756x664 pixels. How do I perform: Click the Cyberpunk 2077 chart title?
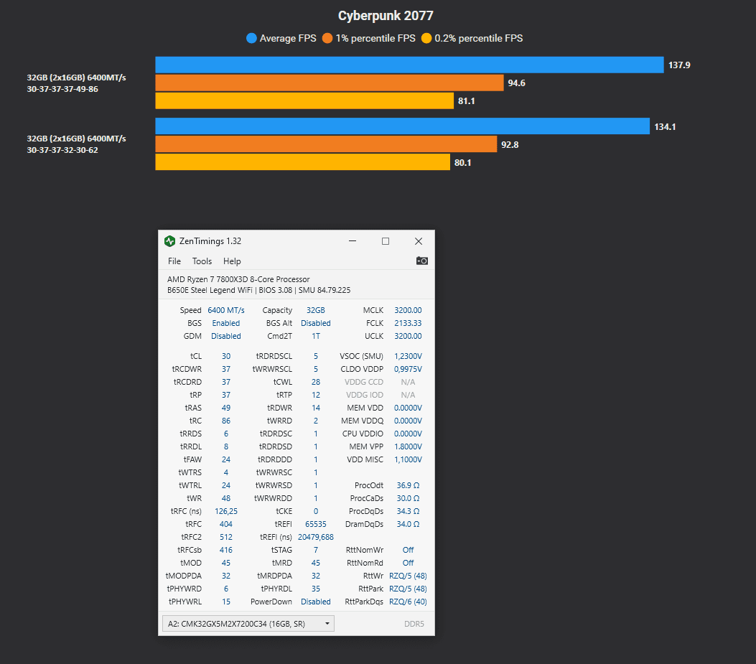[386, 16]
